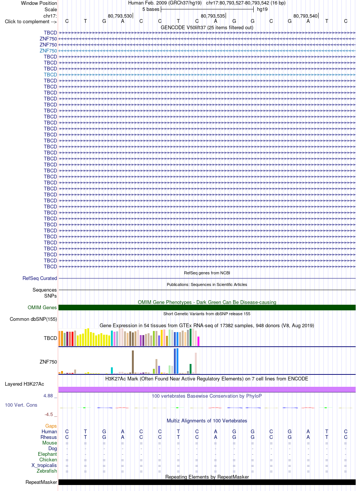Open 'Repeating Elements by RepeatMasker' track title
356x491 pixels.
click(207, 477)
